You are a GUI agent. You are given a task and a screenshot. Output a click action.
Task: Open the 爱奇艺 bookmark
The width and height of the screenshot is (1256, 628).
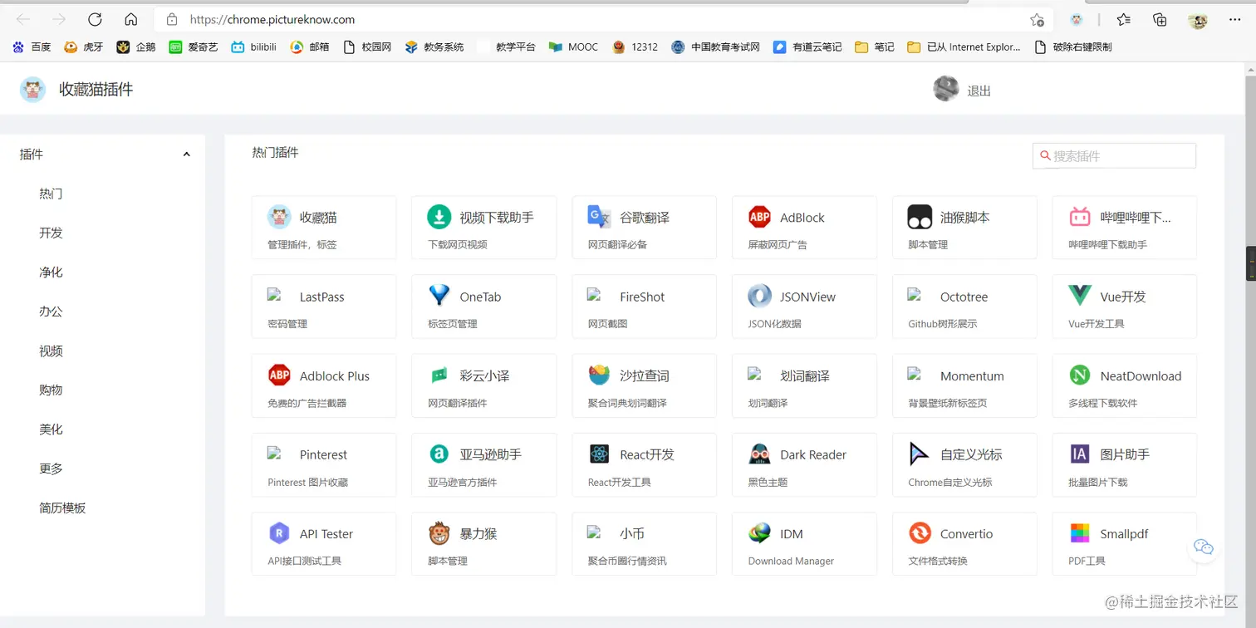(x=194, y=47)
